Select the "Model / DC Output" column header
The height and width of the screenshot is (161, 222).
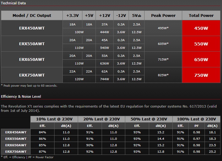32,15
